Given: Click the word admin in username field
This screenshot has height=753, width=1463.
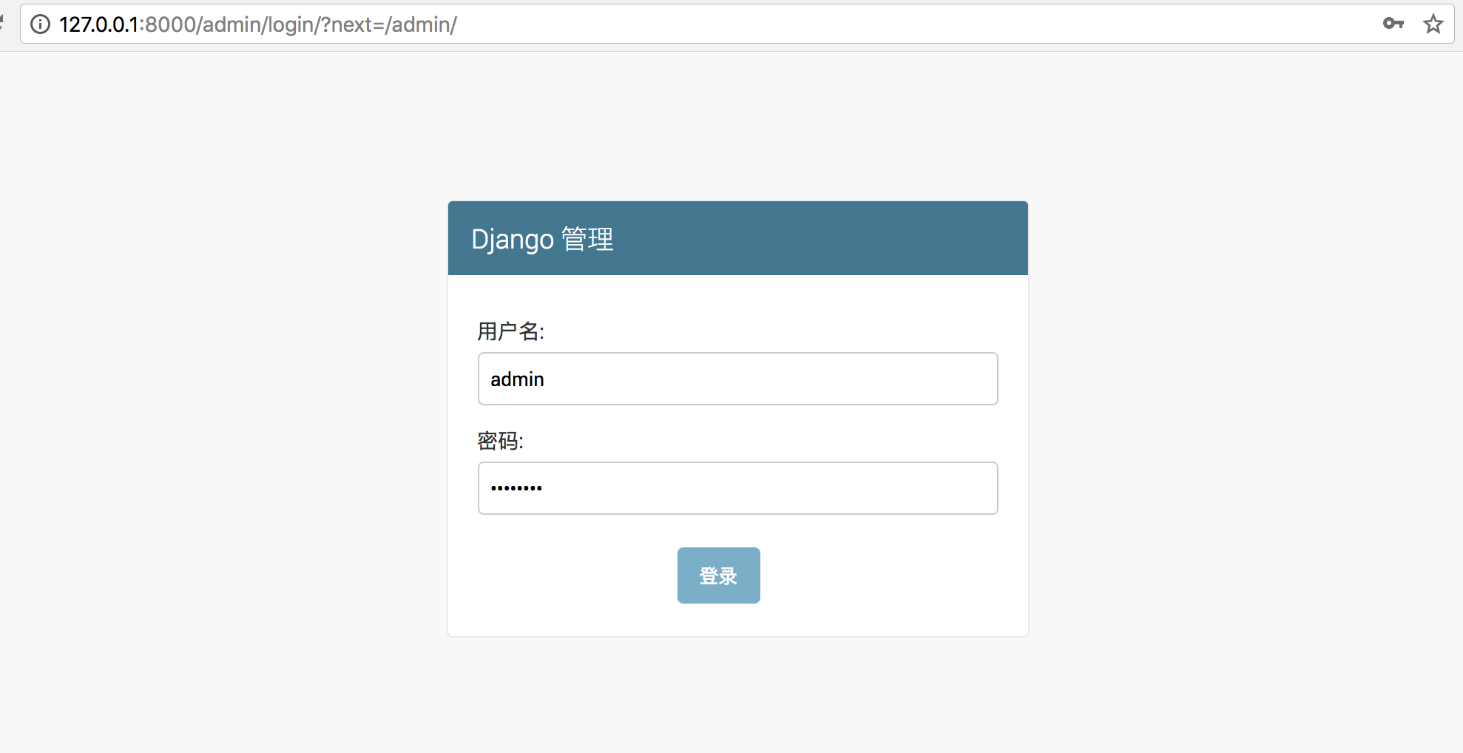Looking at the screenshot, I should (517, 379).
